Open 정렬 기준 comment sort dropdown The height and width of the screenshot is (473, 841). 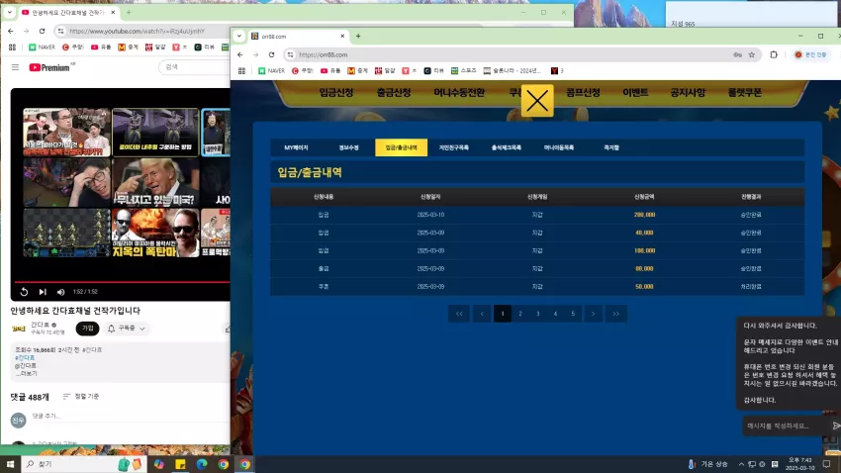point(81,397)
